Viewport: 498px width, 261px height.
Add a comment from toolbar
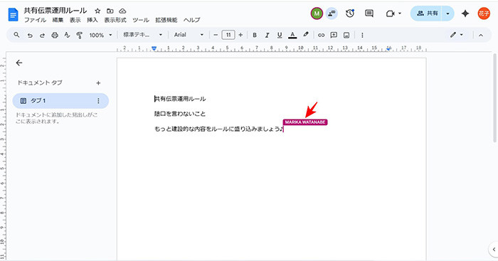(334, 35)
